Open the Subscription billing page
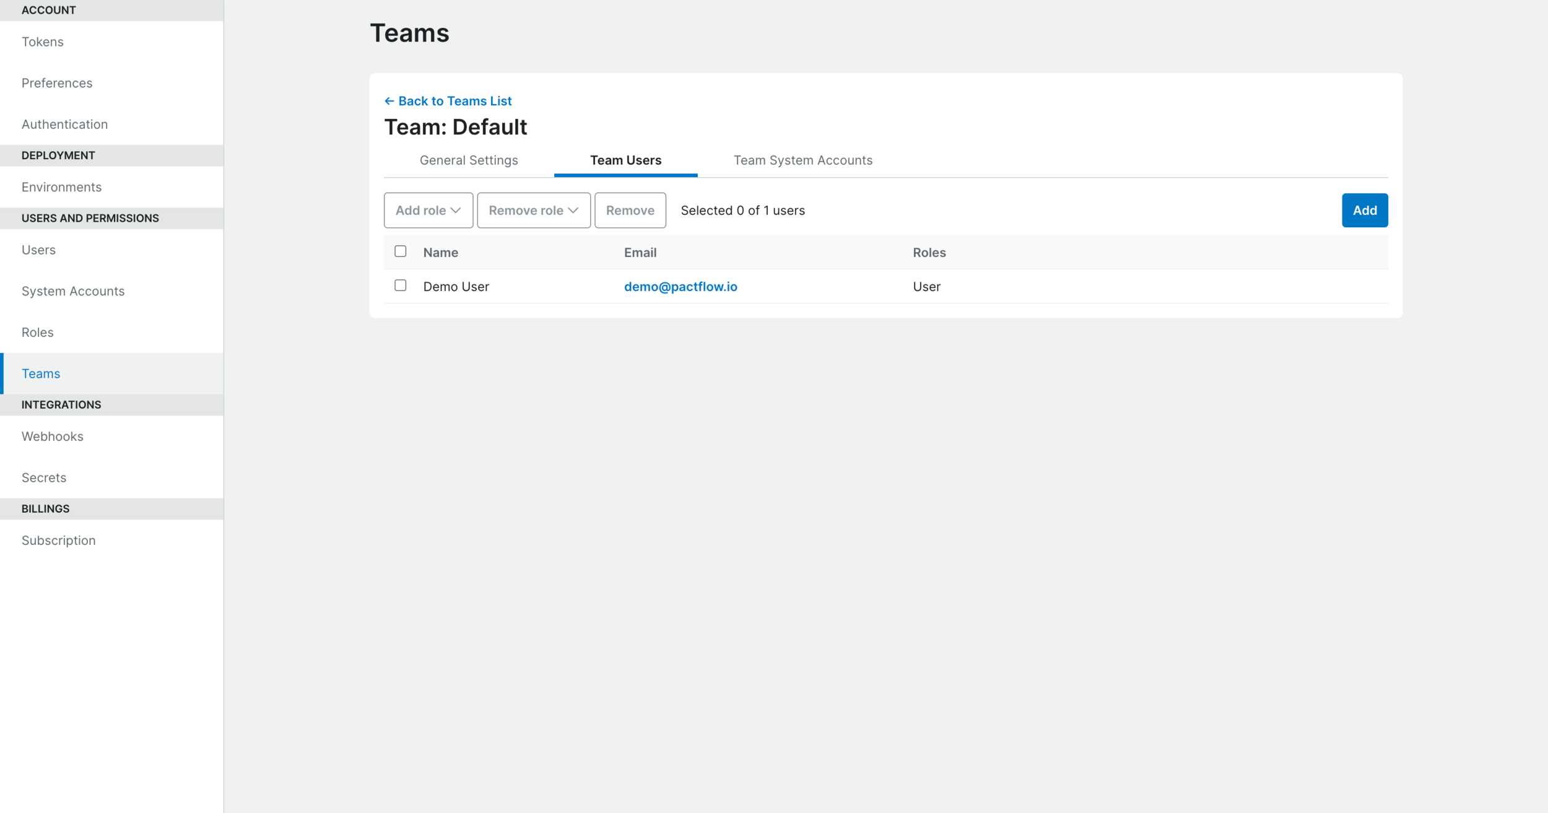The height and width of the screenshot is (813, 1548). tap(58, 540)
